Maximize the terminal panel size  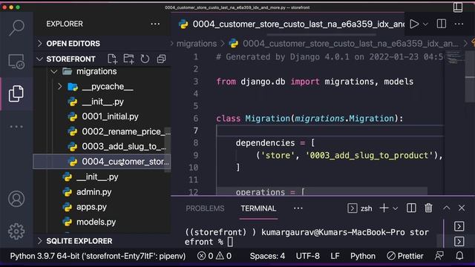[x=446, y=208]
